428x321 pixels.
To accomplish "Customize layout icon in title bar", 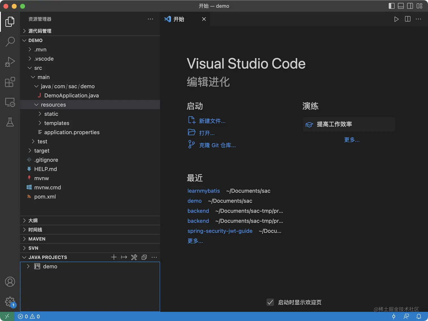I will click(420, 6).
